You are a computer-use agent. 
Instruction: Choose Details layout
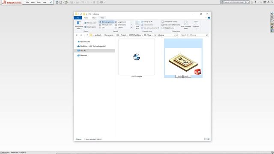tap(119, 27)
